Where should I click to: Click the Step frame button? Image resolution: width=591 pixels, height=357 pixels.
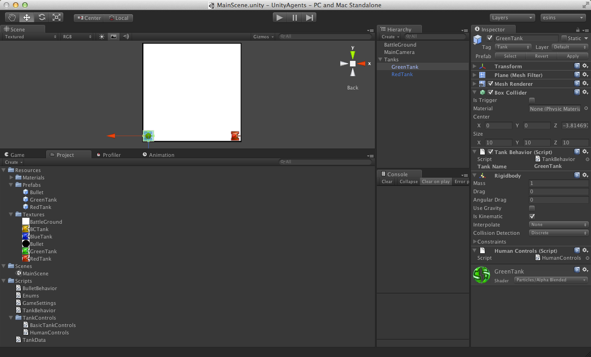309,17
